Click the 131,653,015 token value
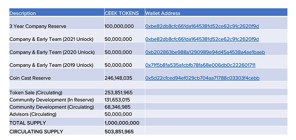The height and width of the screenshot is (140, 296). click(117, 100)
